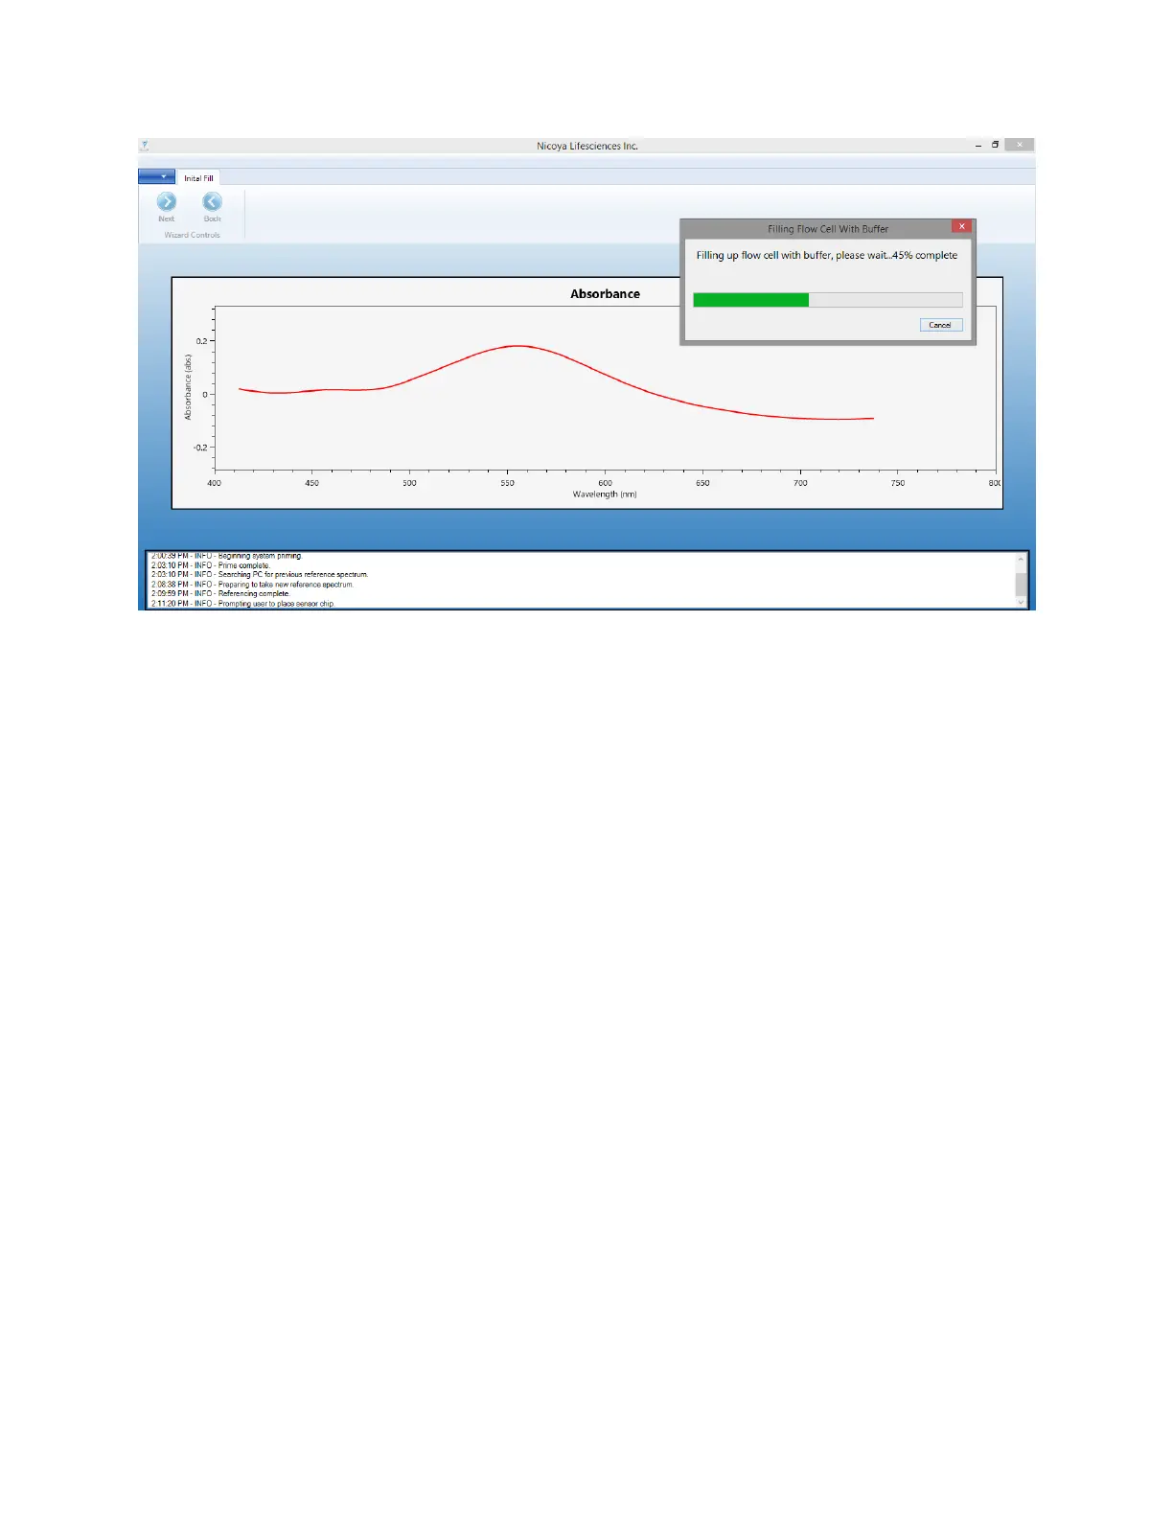Click the log panel scrollbar thumb
The image size is (1173, 1518).
[x=1021, y=585]
